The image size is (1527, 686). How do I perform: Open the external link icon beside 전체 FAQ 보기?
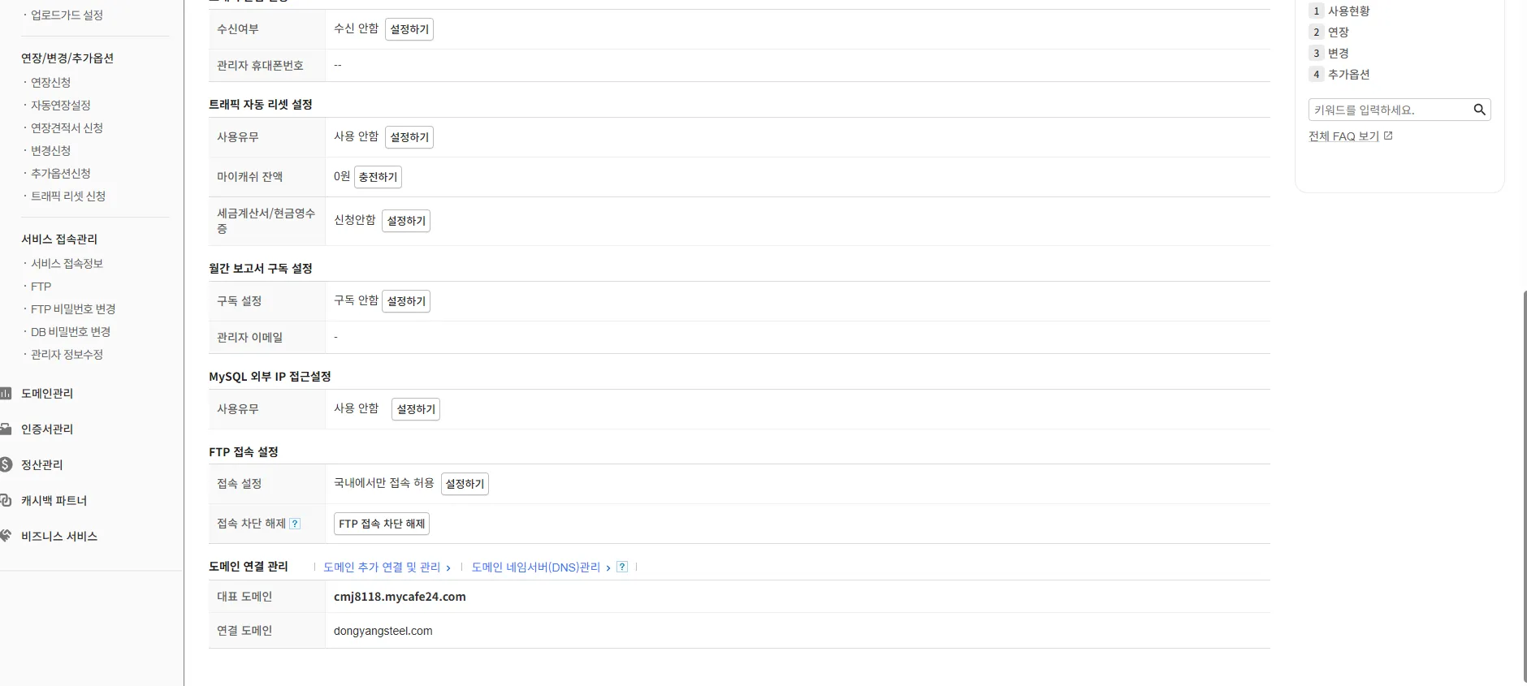(1388, 136)
